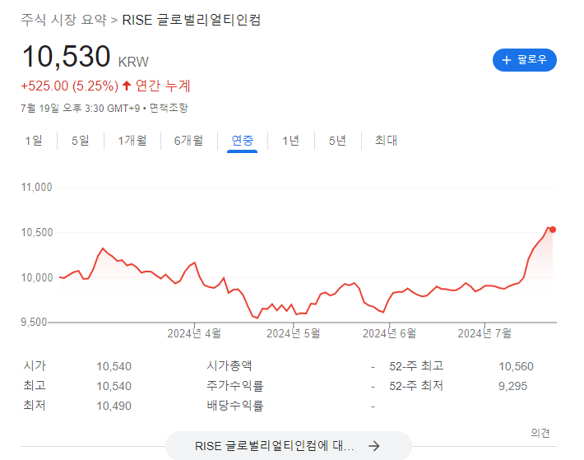Image resolution: width=584 pixels, height=460 pixels.
Task: Click the 최저 value 10,490
Action: tap(114, 406)
